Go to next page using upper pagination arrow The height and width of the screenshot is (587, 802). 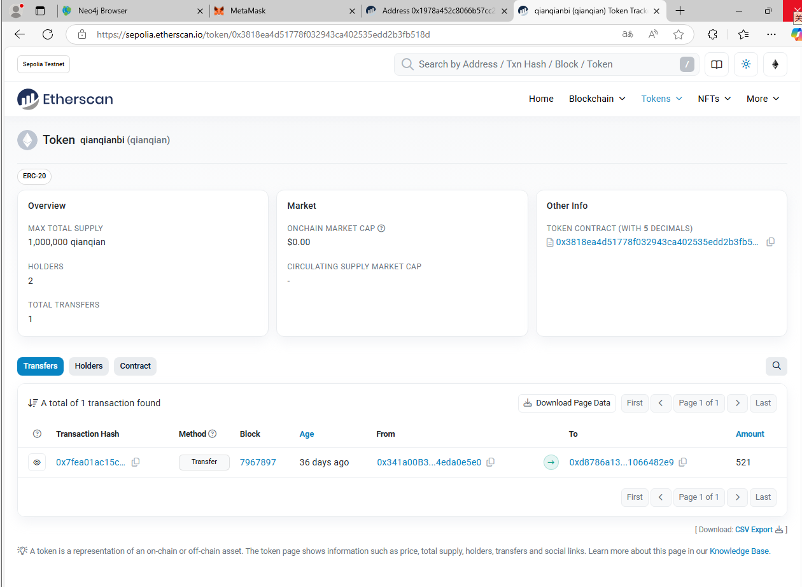pyautogui.click(x=737, y=403)
